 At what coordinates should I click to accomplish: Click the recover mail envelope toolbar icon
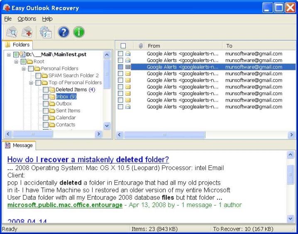pos(27,32)
